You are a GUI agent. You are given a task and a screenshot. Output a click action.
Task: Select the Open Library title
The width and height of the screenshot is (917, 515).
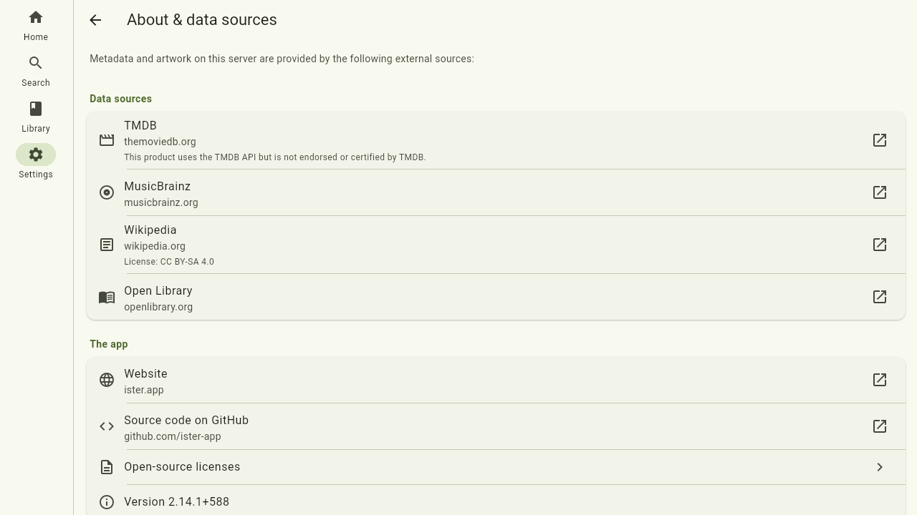coord(158,291)
